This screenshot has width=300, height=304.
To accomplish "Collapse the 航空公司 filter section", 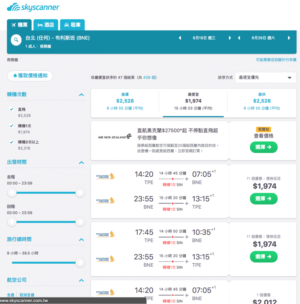I will pos(82,280).
